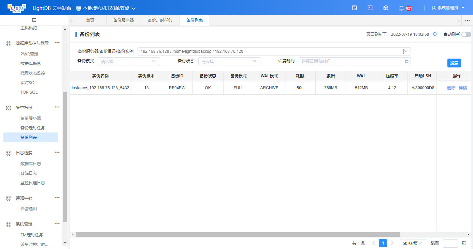This screenshot has height=249, width=473.
Task: Click the cube package icon in header
Action: pos(386,8)
